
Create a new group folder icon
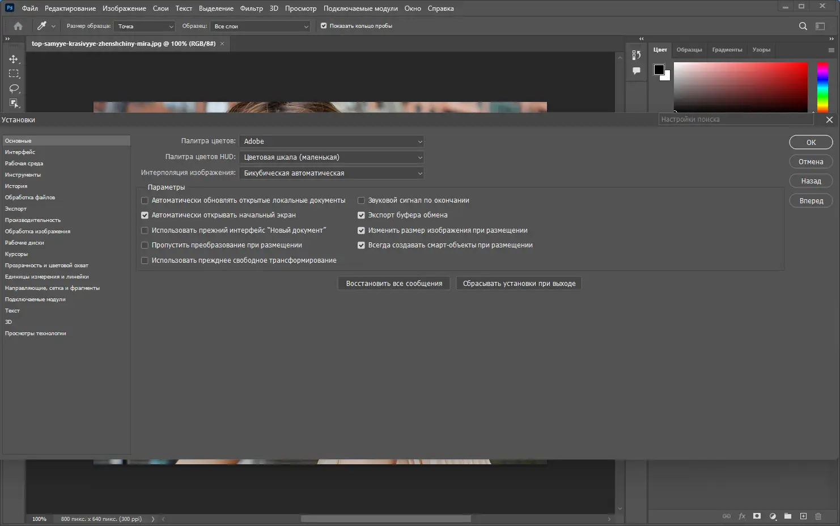coord(788,516)
